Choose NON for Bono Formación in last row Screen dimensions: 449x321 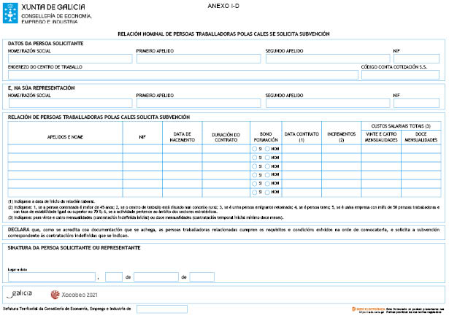pyautogui.click(x=267, y=193)
